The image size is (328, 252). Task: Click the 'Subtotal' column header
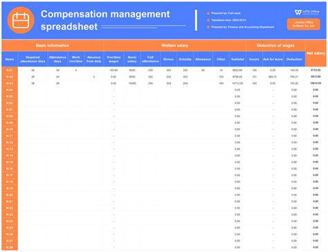point(237,60)
